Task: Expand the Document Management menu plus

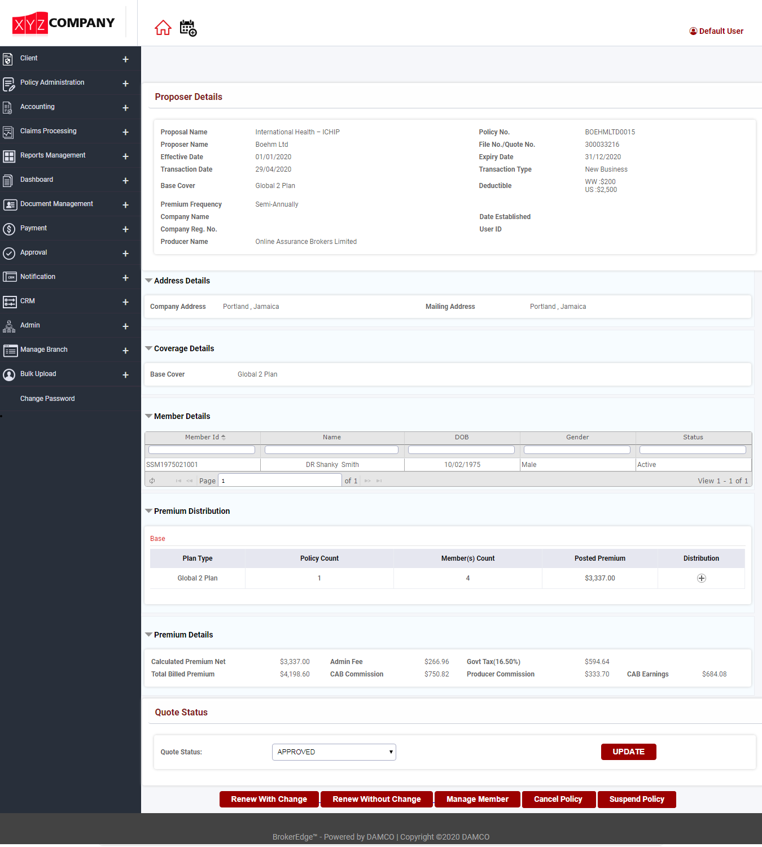Action: [125, 205]
